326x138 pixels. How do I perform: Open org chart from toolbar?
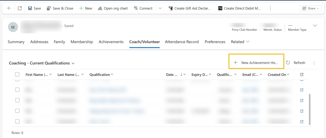click(113, 8)
